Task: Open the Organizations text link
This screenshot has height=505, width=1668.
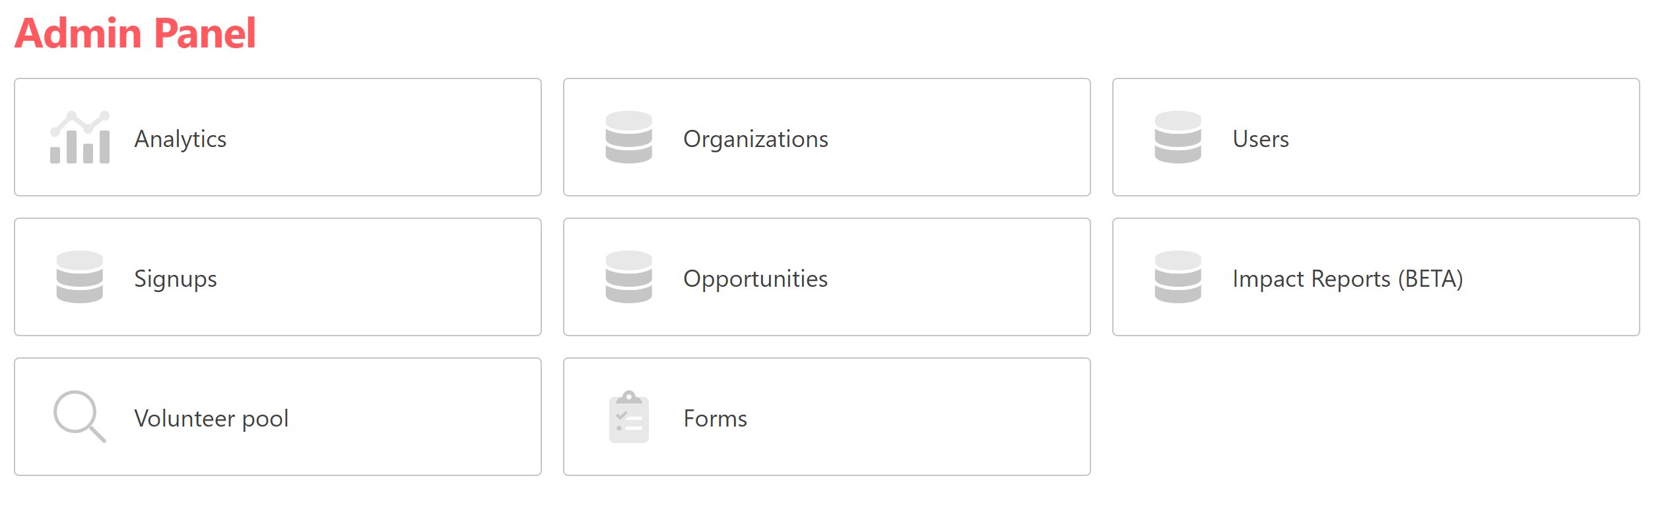Action: [x=755, y=139]
